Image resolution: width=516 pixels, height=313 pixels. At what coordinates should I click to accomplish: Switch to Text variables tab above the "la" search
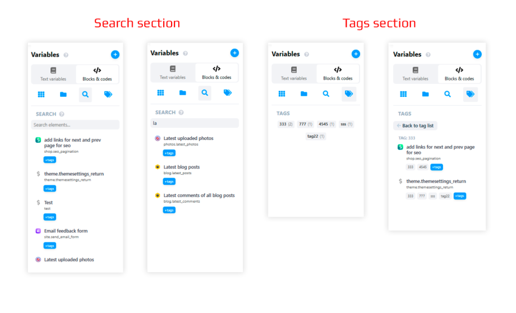tap(173, 73)
